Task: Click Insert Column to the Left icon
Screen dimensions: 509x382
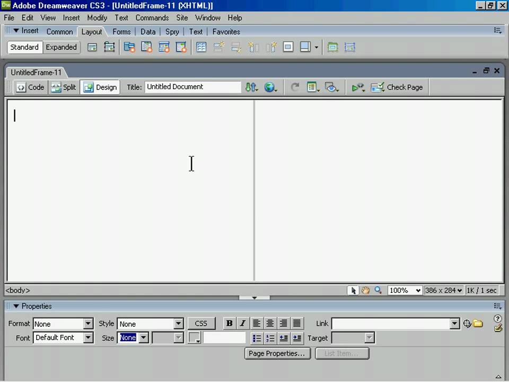Action: 253,47
